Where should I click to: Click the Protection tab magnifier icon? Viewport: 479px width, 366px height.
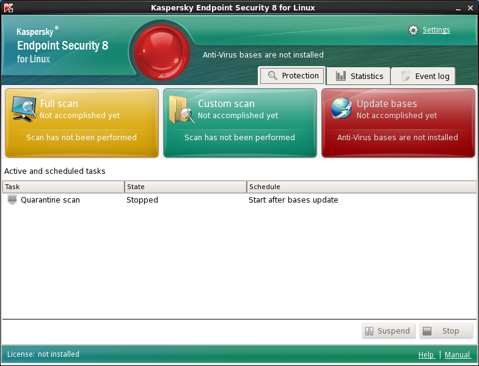[272, 76]
